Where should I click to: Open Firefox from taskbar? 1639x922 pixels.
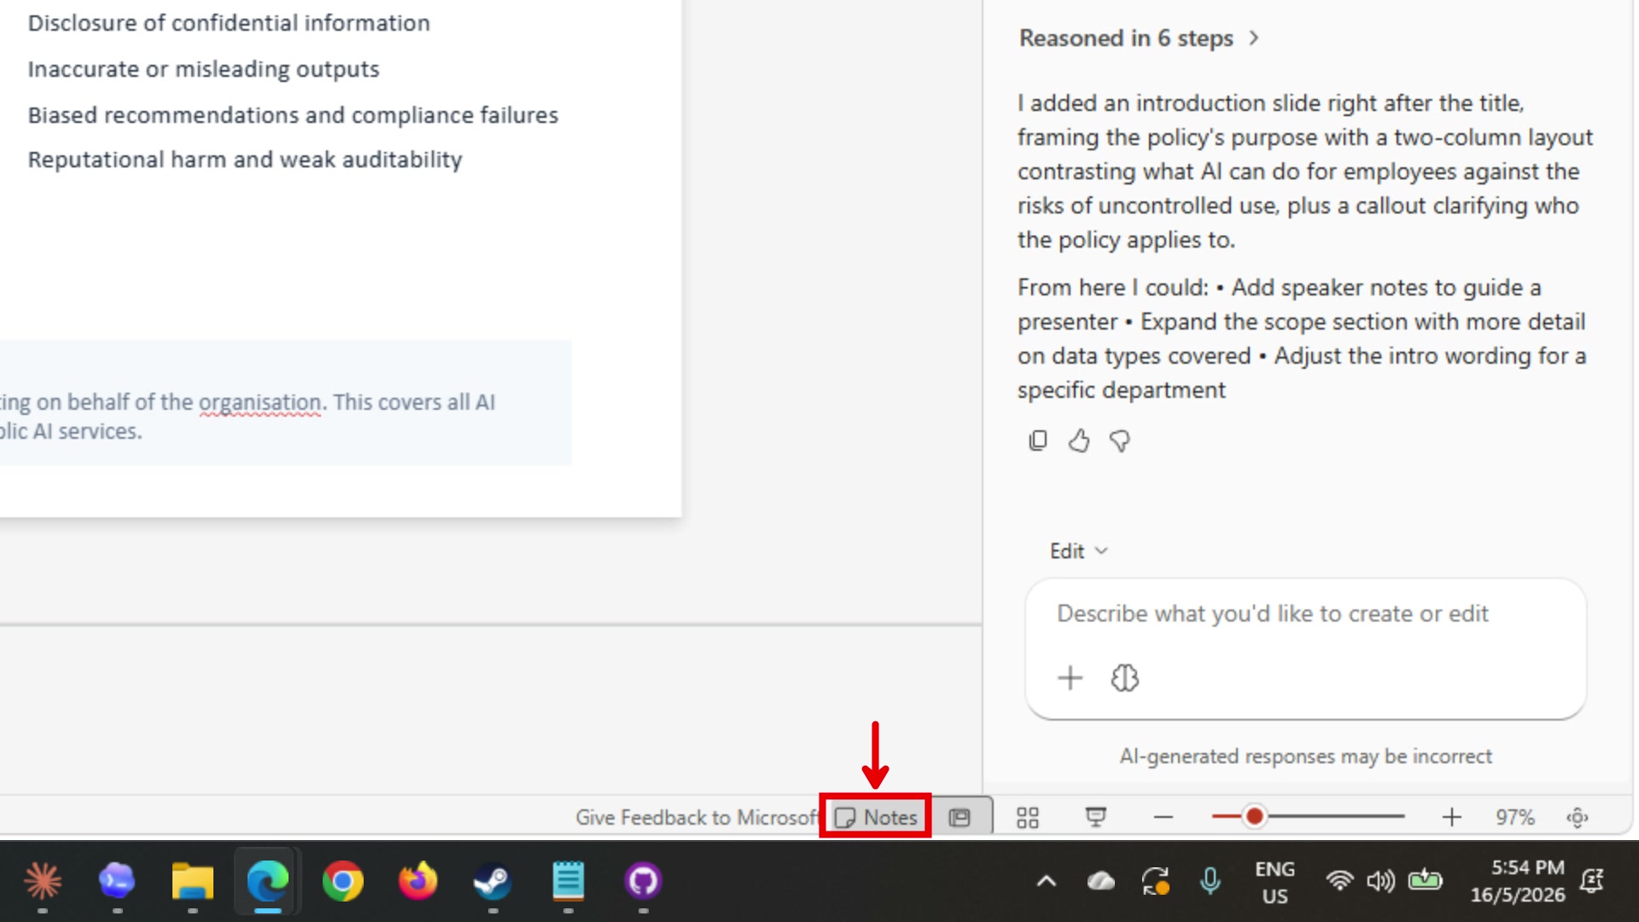point(417,881)
